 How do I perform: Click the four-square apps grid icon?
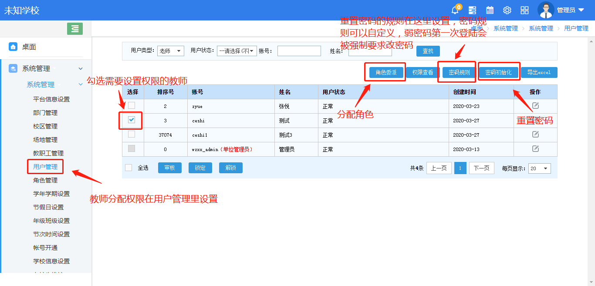tap(524, 10)
